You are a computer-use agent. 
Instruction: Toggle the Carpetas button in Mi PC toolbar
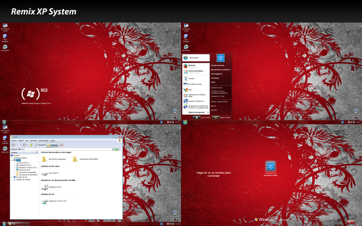(x=53, y=145)
